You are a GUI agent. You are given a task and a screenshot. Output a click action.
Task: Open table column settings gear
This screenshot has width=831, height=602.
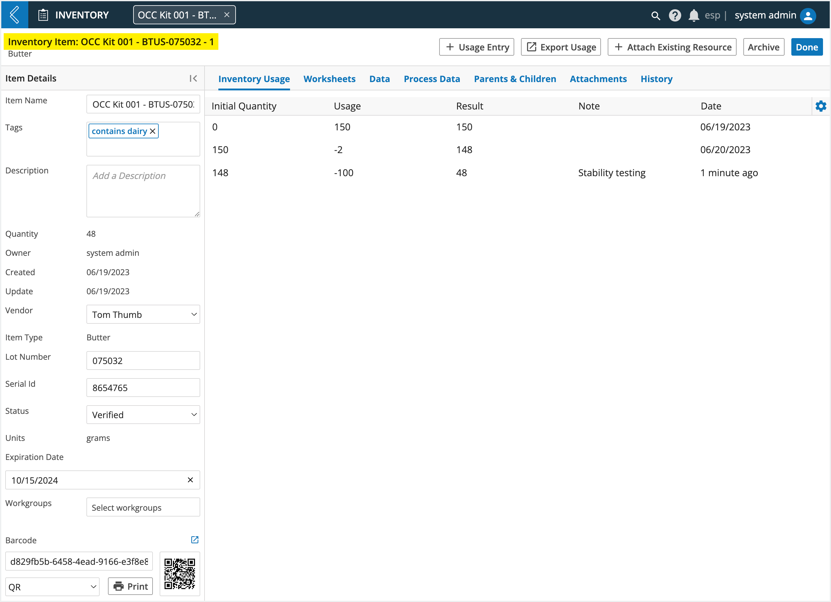coord(821,106)
